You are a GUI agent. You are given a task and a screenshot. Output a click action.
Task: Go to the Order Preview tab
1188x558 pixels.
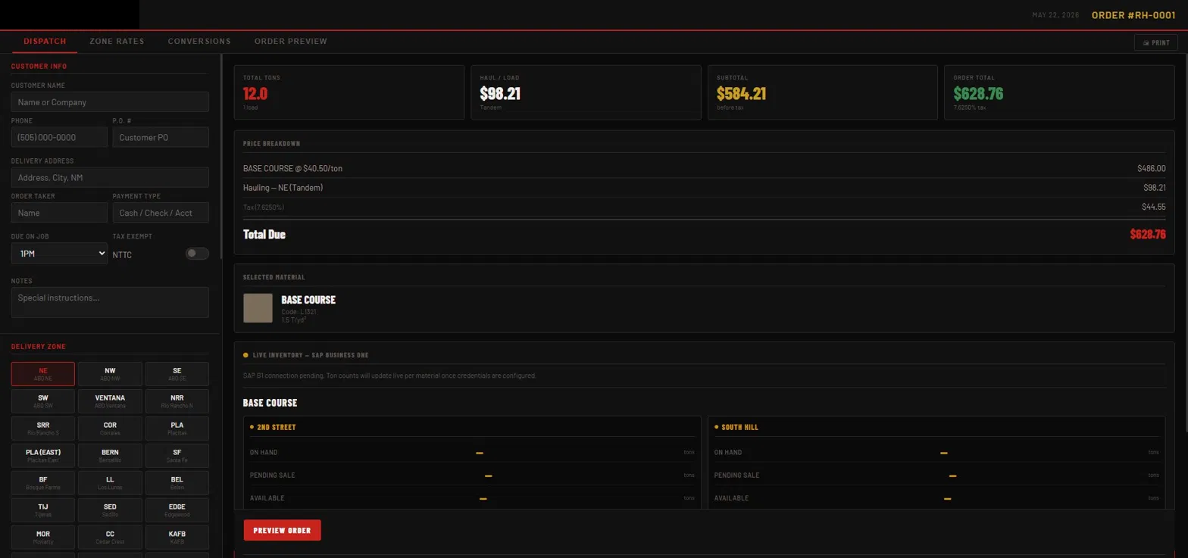coord(291,41)
